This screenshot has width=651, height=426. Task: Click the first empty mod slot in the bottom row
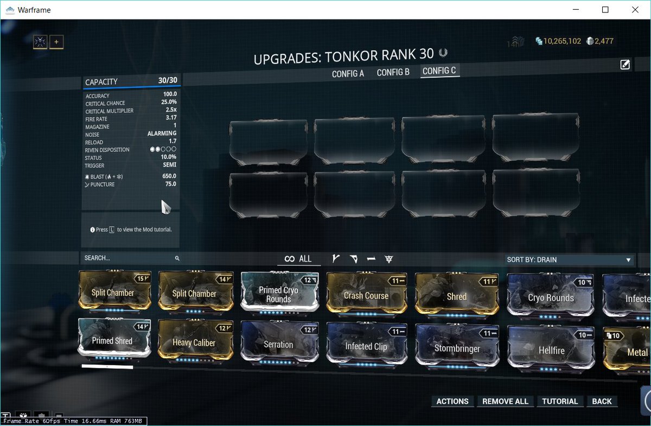point(269,195)
